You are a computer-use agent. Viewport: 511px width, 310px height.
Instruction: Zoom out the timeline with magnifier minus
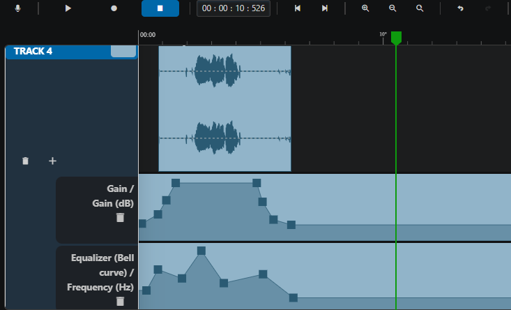click(x=392, y=8)
